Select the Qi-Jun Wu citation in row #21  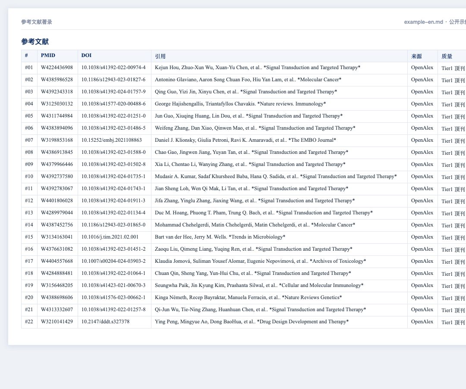point(260,309)
